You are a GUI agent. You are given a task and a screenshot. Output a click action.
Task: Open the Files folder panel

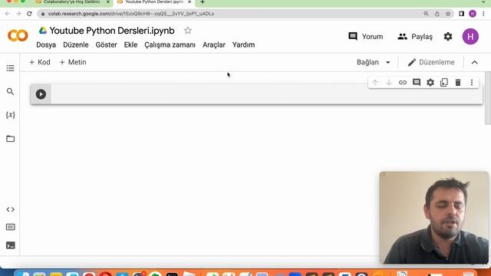(10, 139)
